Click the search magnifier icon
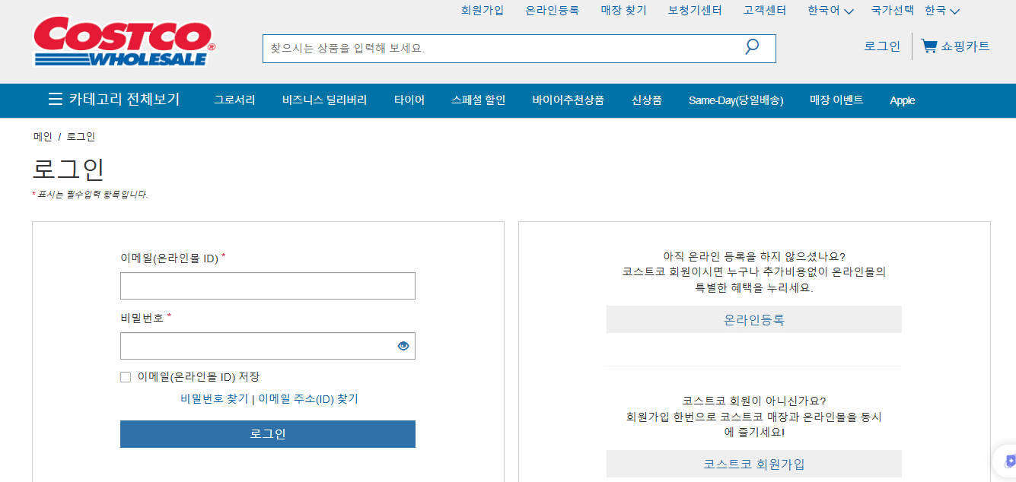This screenshot has height=482, width=1016. (x=751, y=47)
